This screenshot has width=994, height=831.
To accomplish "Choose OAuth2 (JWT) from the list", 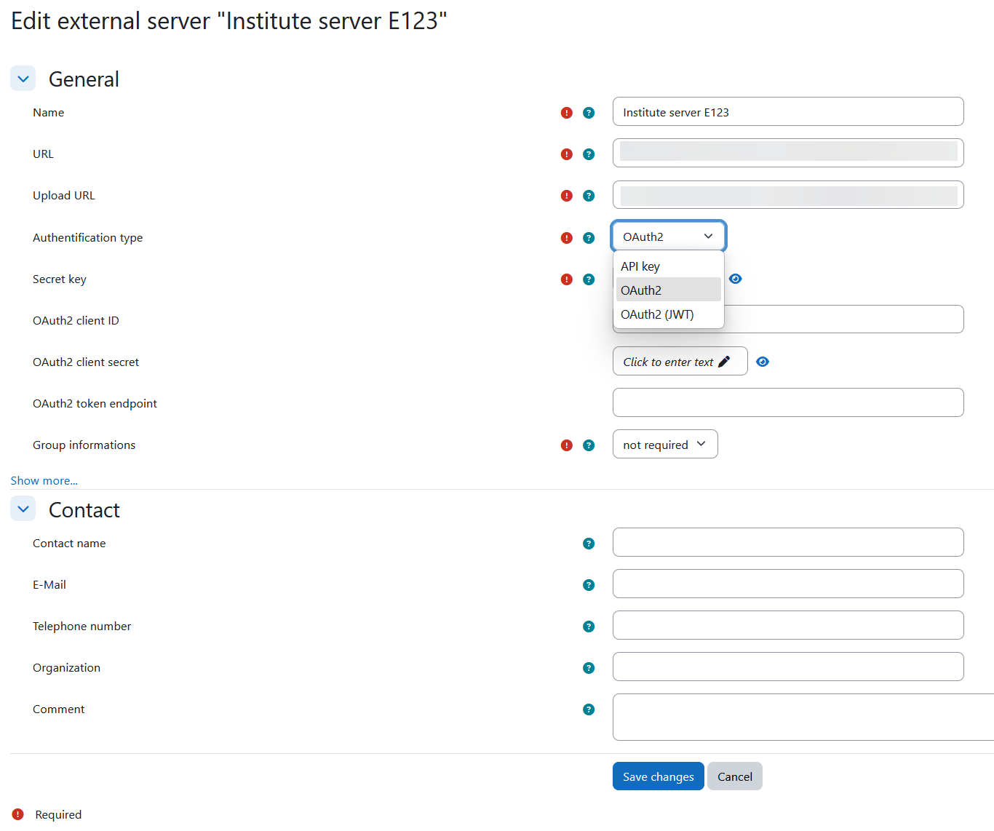I will tap(657, 314).
